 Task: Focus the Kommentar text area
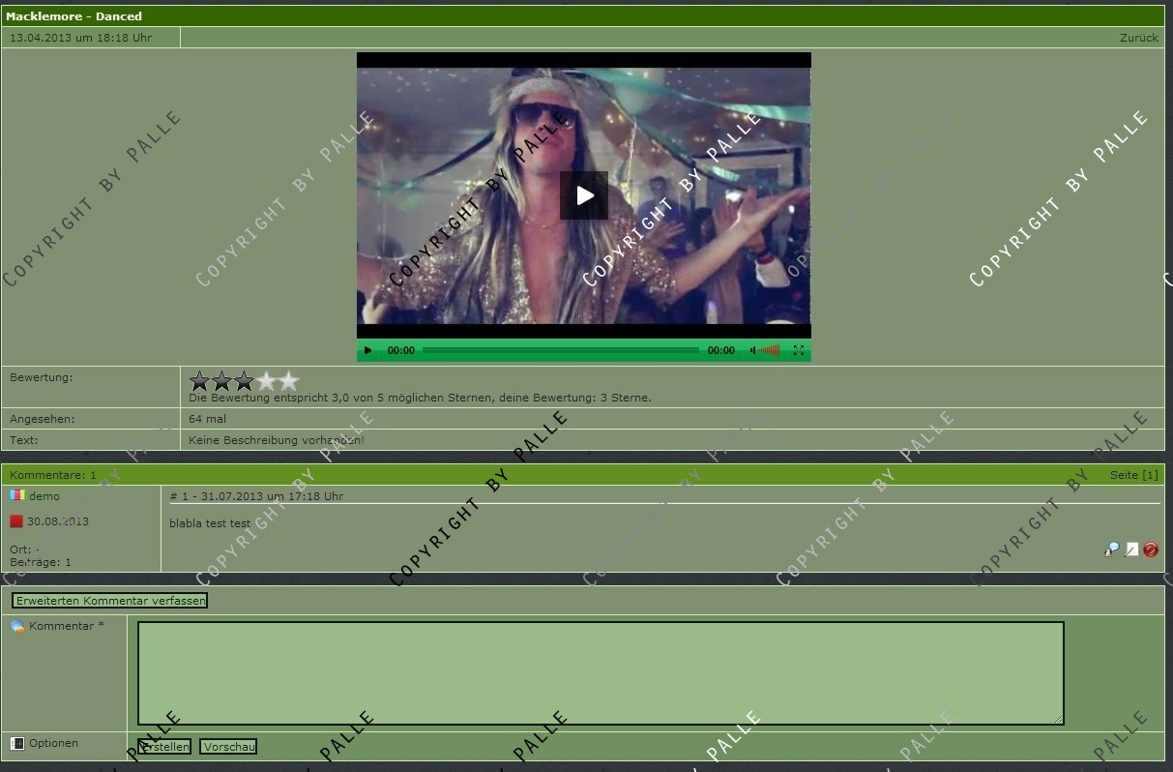pyautogui.click(x=601, y=673)
